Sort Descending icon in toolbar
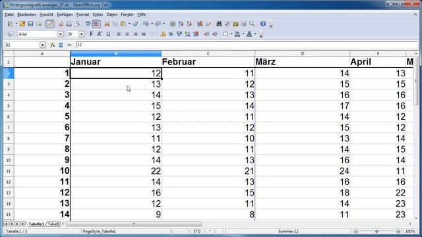Screen dimensions: 422x237 [189, 24]
